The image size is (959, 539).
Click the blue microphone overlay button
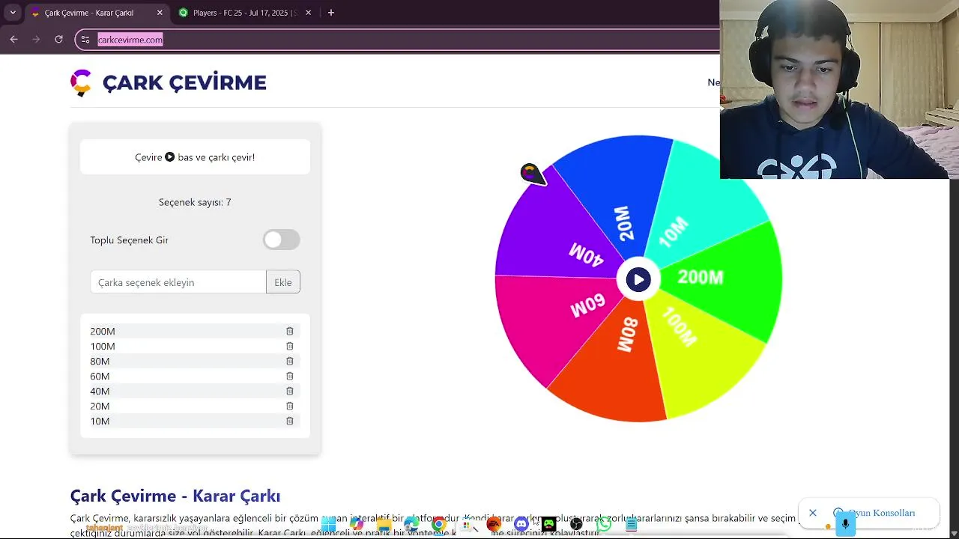click(x=845, y=523)
